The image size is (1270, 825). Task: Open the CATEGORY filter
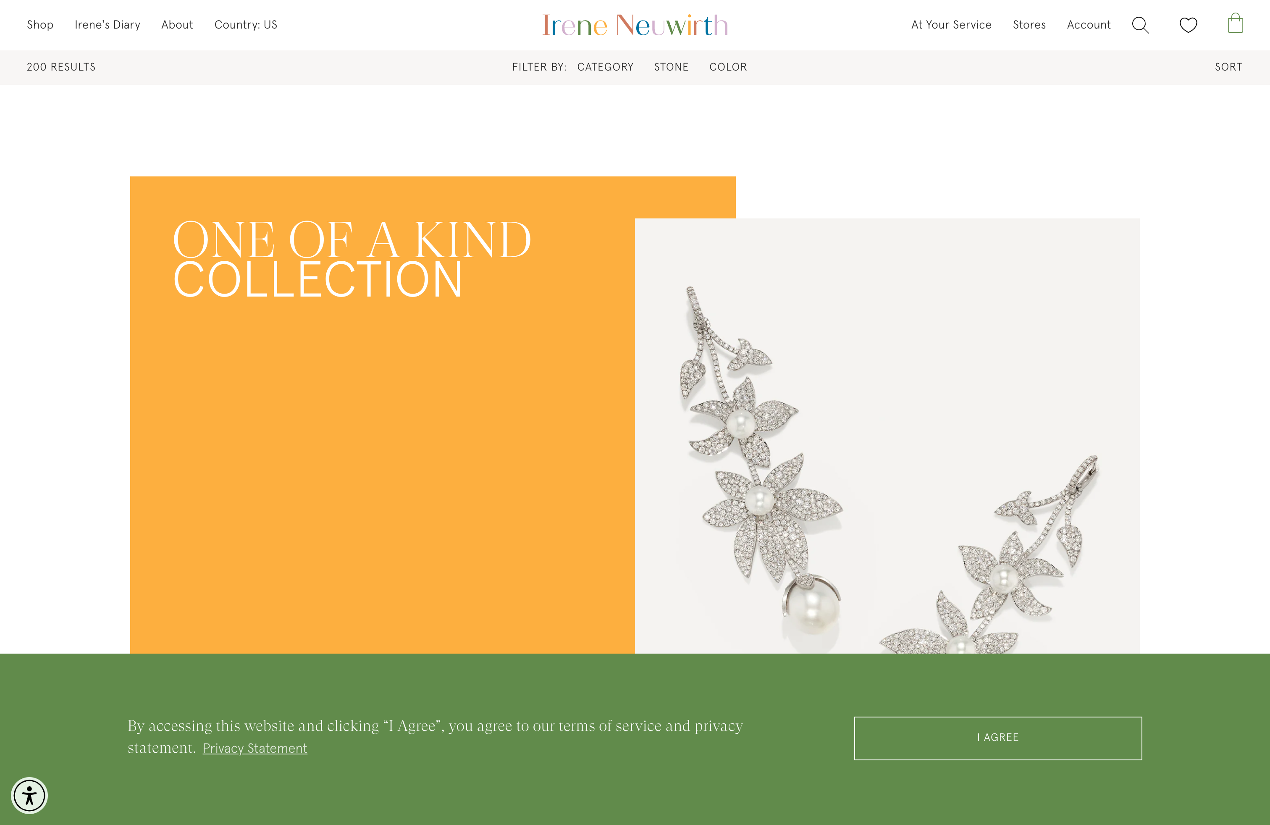pos(605,67)
